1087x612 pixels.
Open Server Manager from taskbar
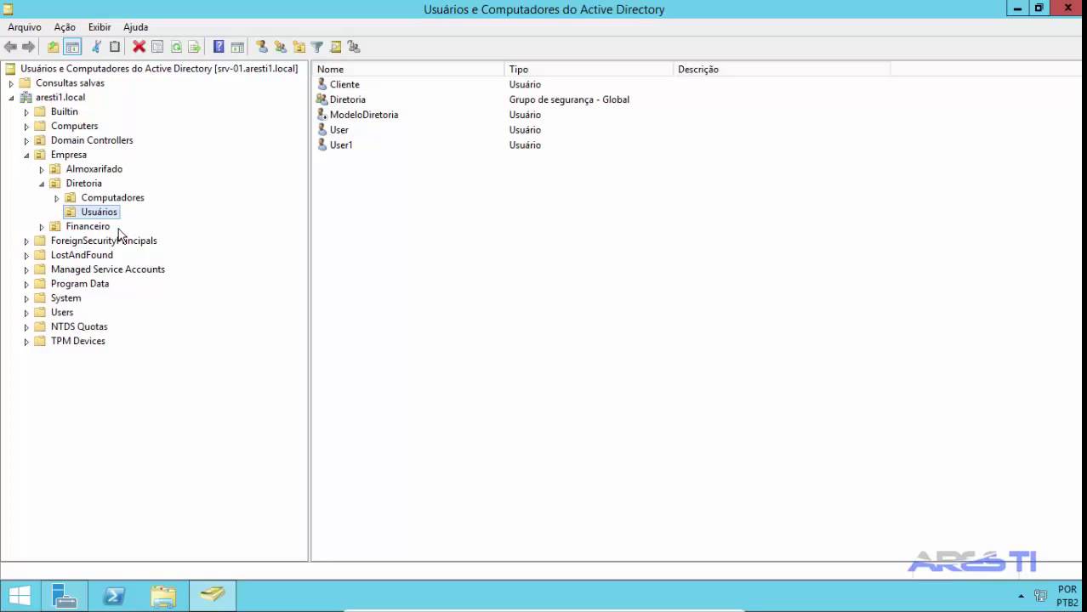tap(65, 596)
